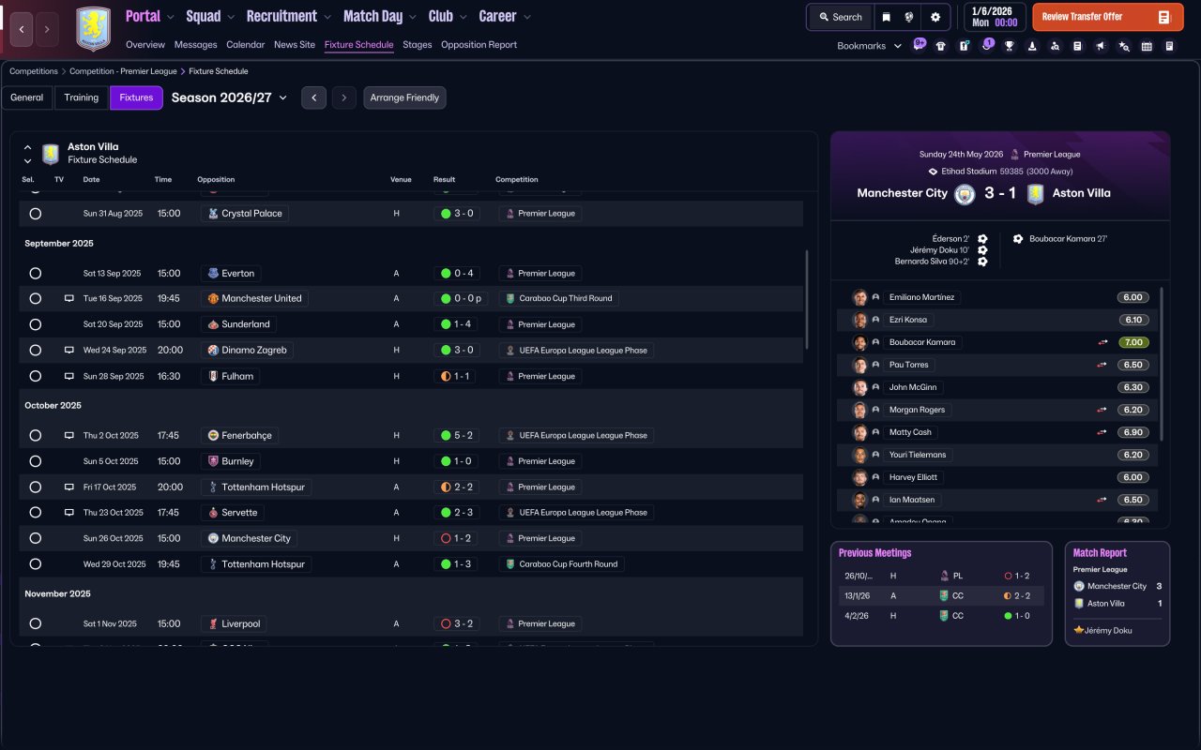Image resolution: width=1201 pixels, height=750 pixels.
Task: Click the Aston Villa club badge in header
Action: point(93,29)
